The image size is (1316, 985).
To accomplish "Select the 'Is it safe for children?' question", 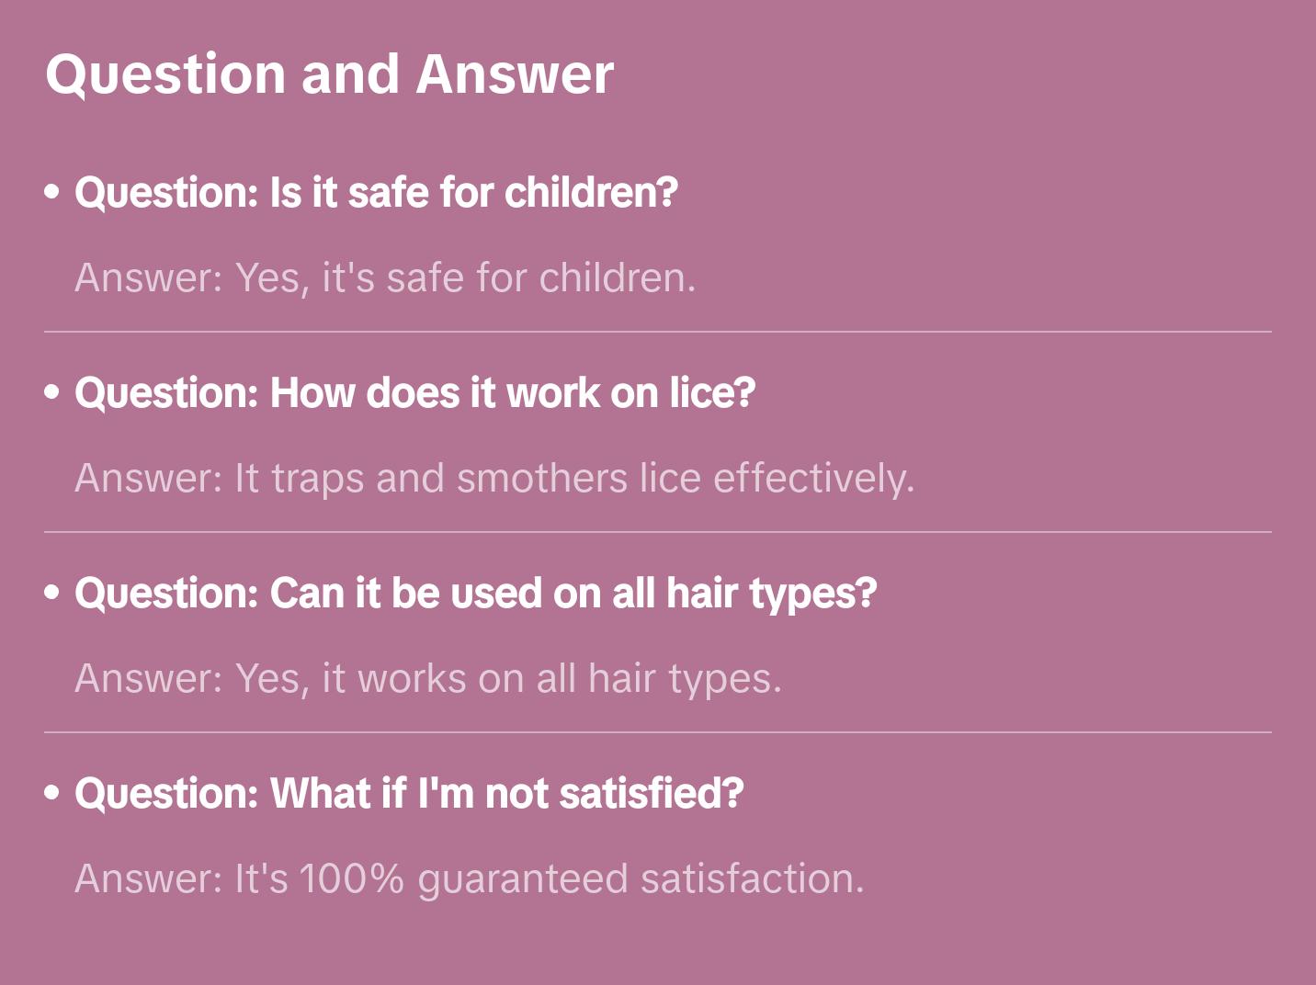I will click(x=376, y=192).
